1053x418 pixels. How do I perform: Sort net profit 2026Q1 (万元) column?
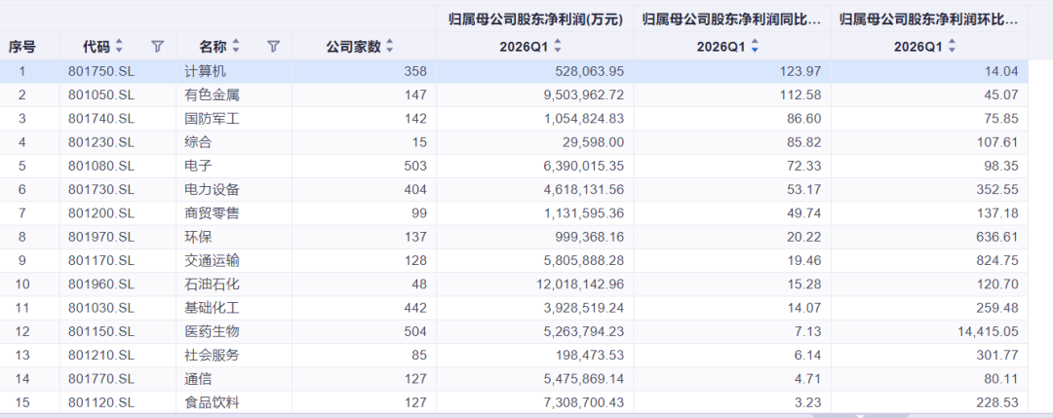(x=558, y=47)
